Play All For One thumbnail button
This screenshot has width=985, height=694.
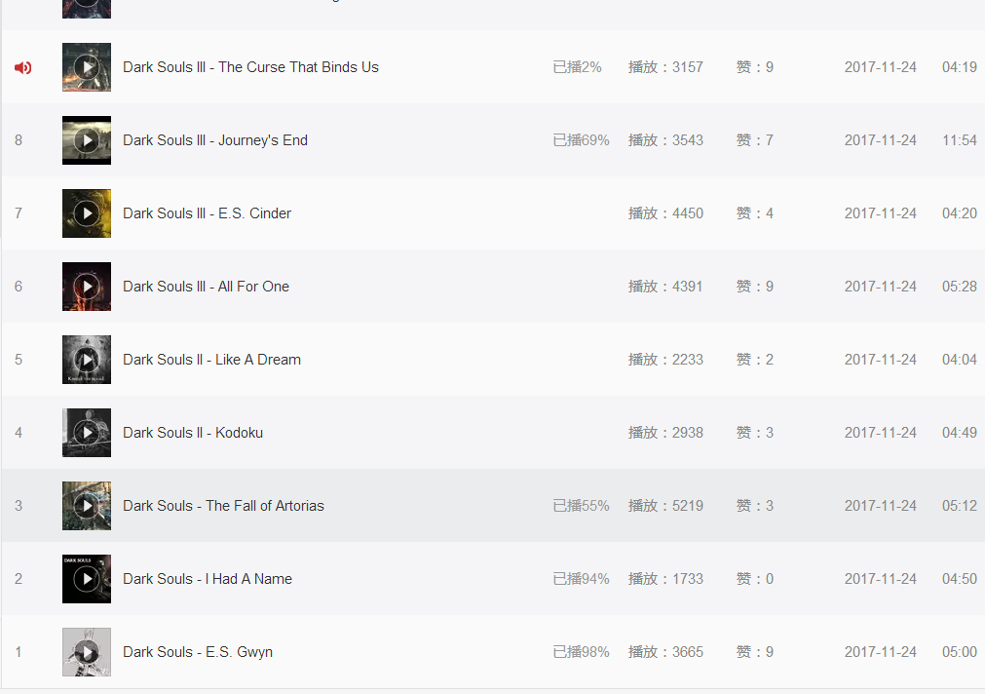(x=87, y=287)
